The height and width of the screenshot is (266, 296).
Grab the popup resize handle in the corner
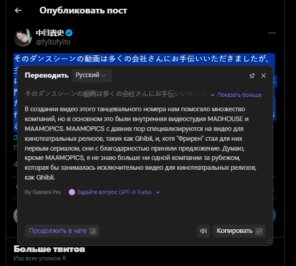click(x=269, y=241)
